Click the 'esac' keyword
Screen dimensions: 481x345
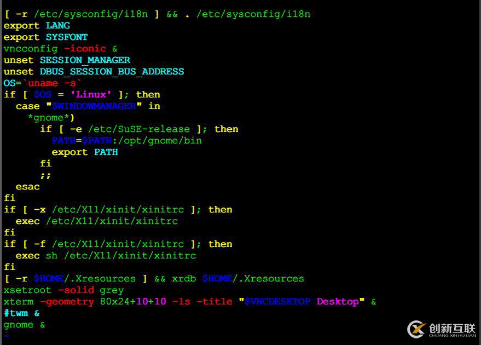pyautogui.click(x=27, y=187)
